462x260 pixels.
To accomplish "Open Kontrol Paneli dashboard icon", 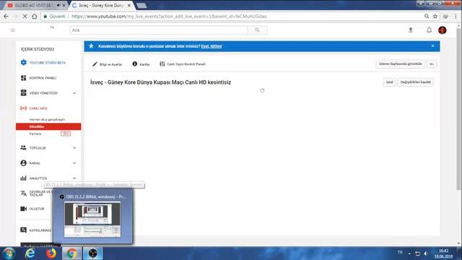I will point(24,78).
